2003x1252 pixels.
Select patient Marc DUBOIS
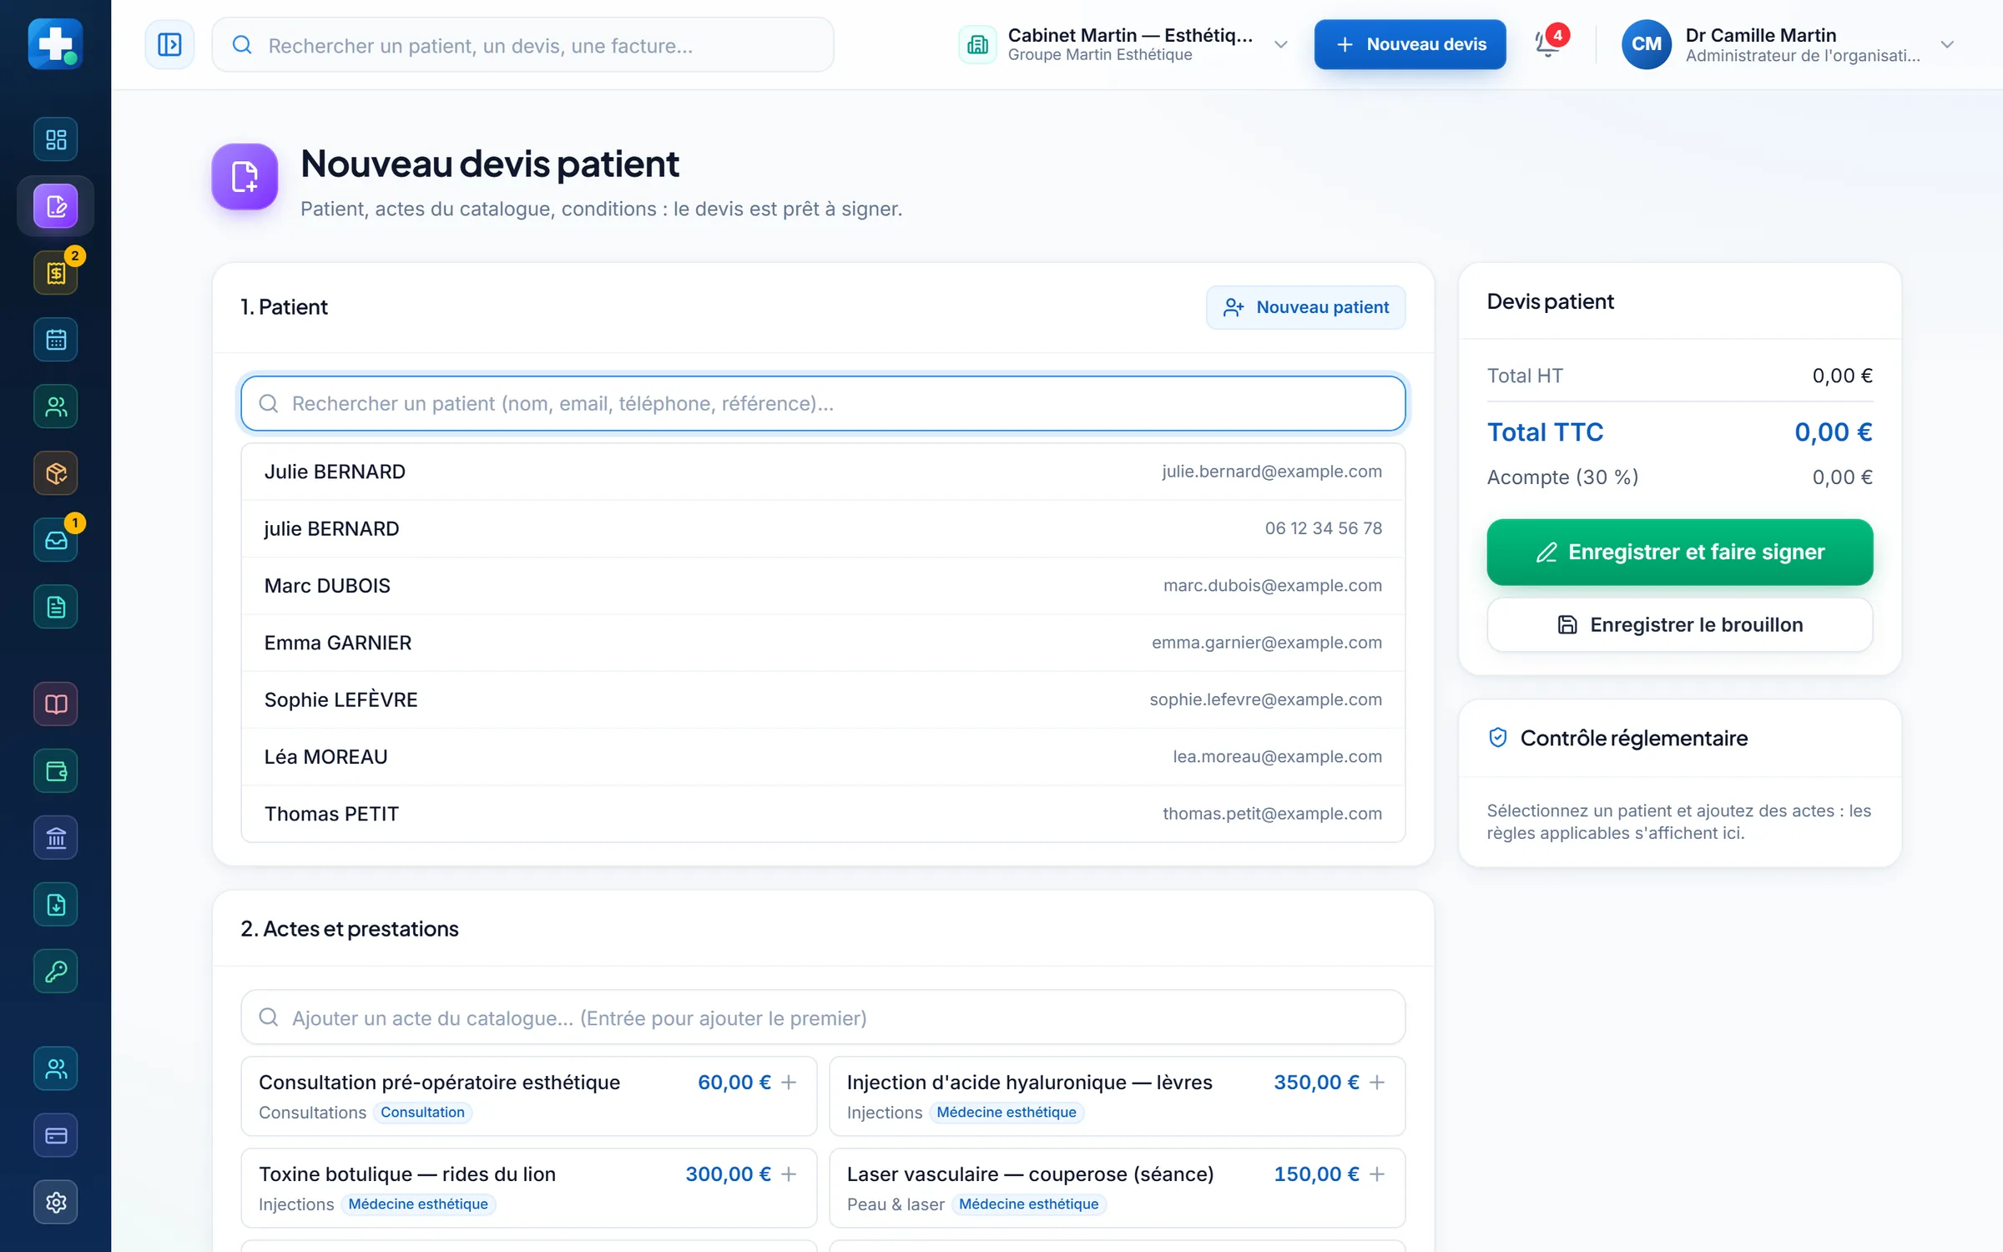click(x=823, y=586)
